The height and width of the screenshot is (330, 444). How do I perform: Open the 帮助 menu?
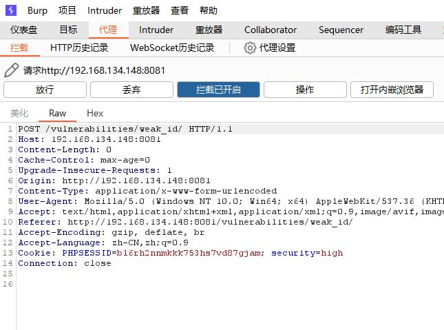coord(209,10)
